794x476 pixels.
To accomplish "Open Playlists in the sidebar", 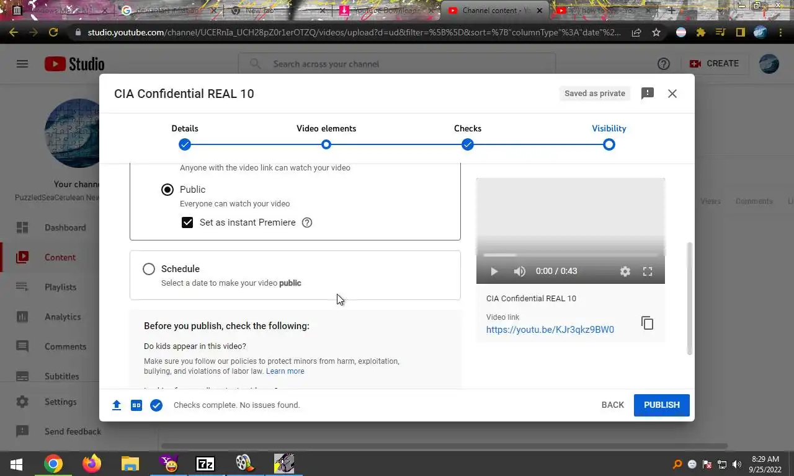I will (60, 287).
